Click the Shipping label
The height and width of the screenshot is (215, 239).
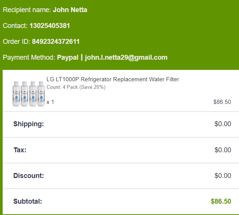(x=28, y=124)
